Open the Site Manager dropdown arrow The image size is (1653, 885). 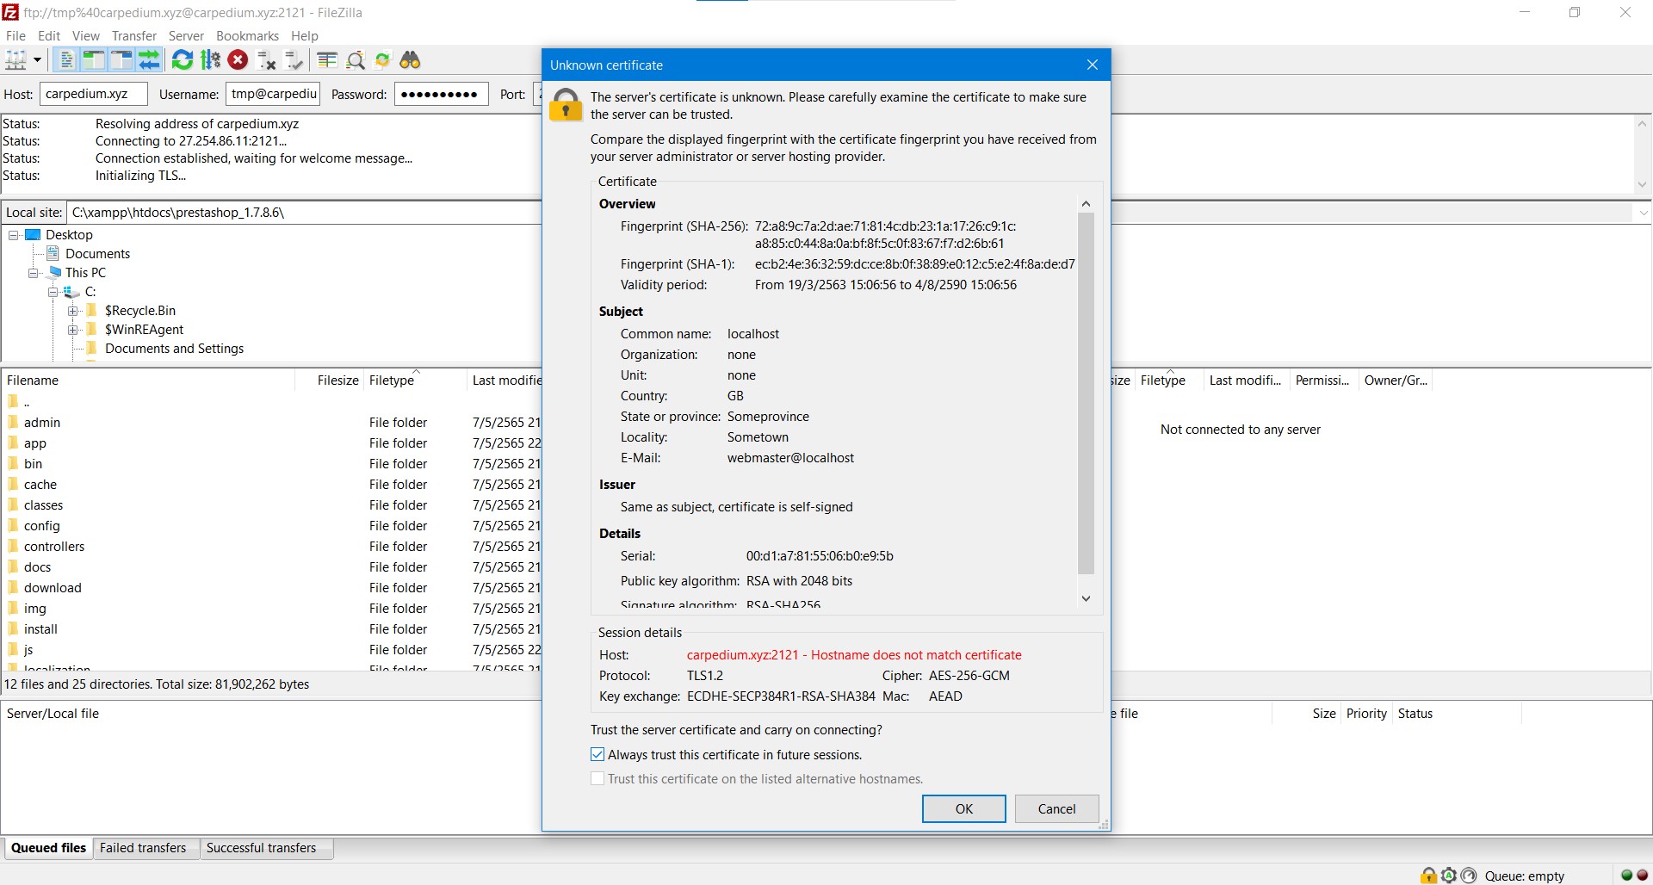[x=37, y=60]
